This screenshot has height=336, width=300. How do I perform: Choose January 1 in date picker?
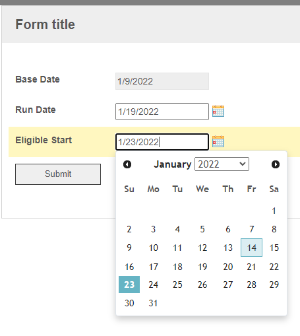[x=274, y=211]
